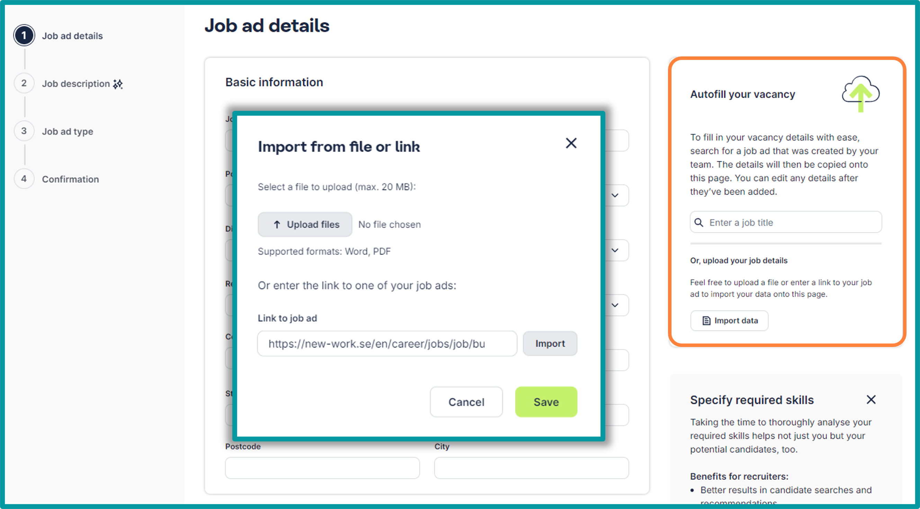
Task: Click the AI sparkle icon beside Job description
Action: click(x=118, y=84)
